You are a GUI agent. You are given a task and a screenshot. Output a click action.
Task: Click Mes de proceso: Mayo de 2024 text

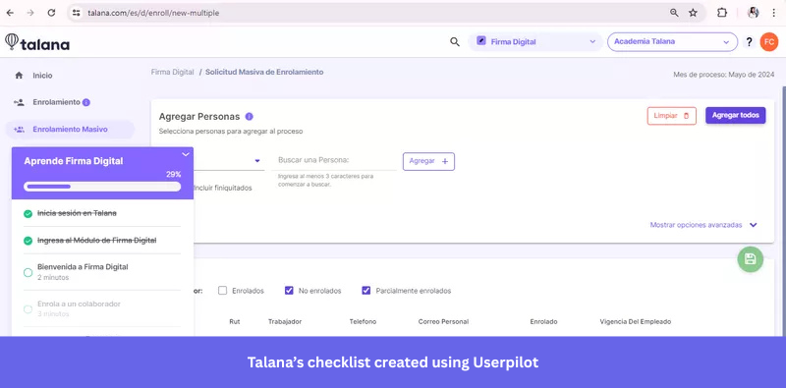[x=724, y=75]
